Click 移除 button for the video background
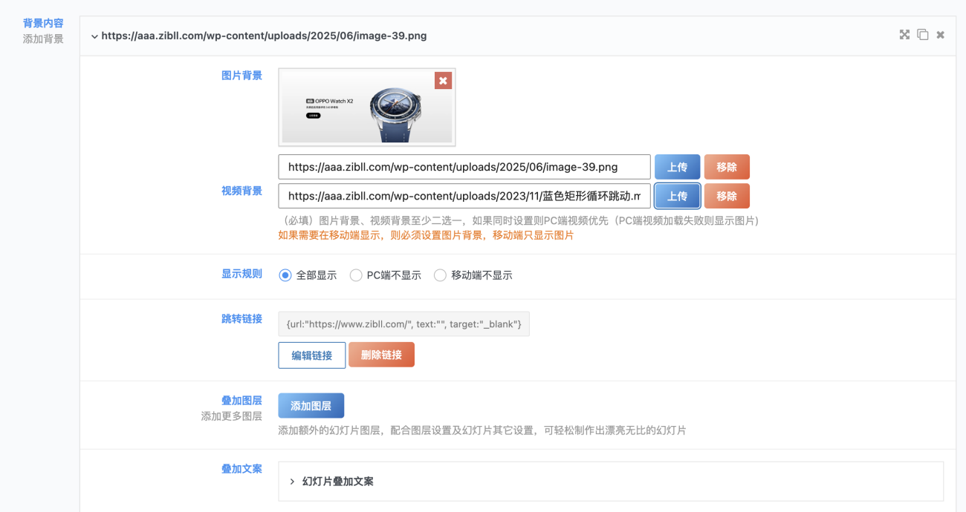The image size is (966, 512). [727, 196]
